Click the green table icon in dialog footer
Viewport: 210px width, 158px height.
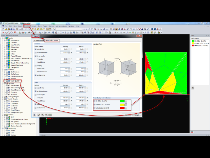50,115
